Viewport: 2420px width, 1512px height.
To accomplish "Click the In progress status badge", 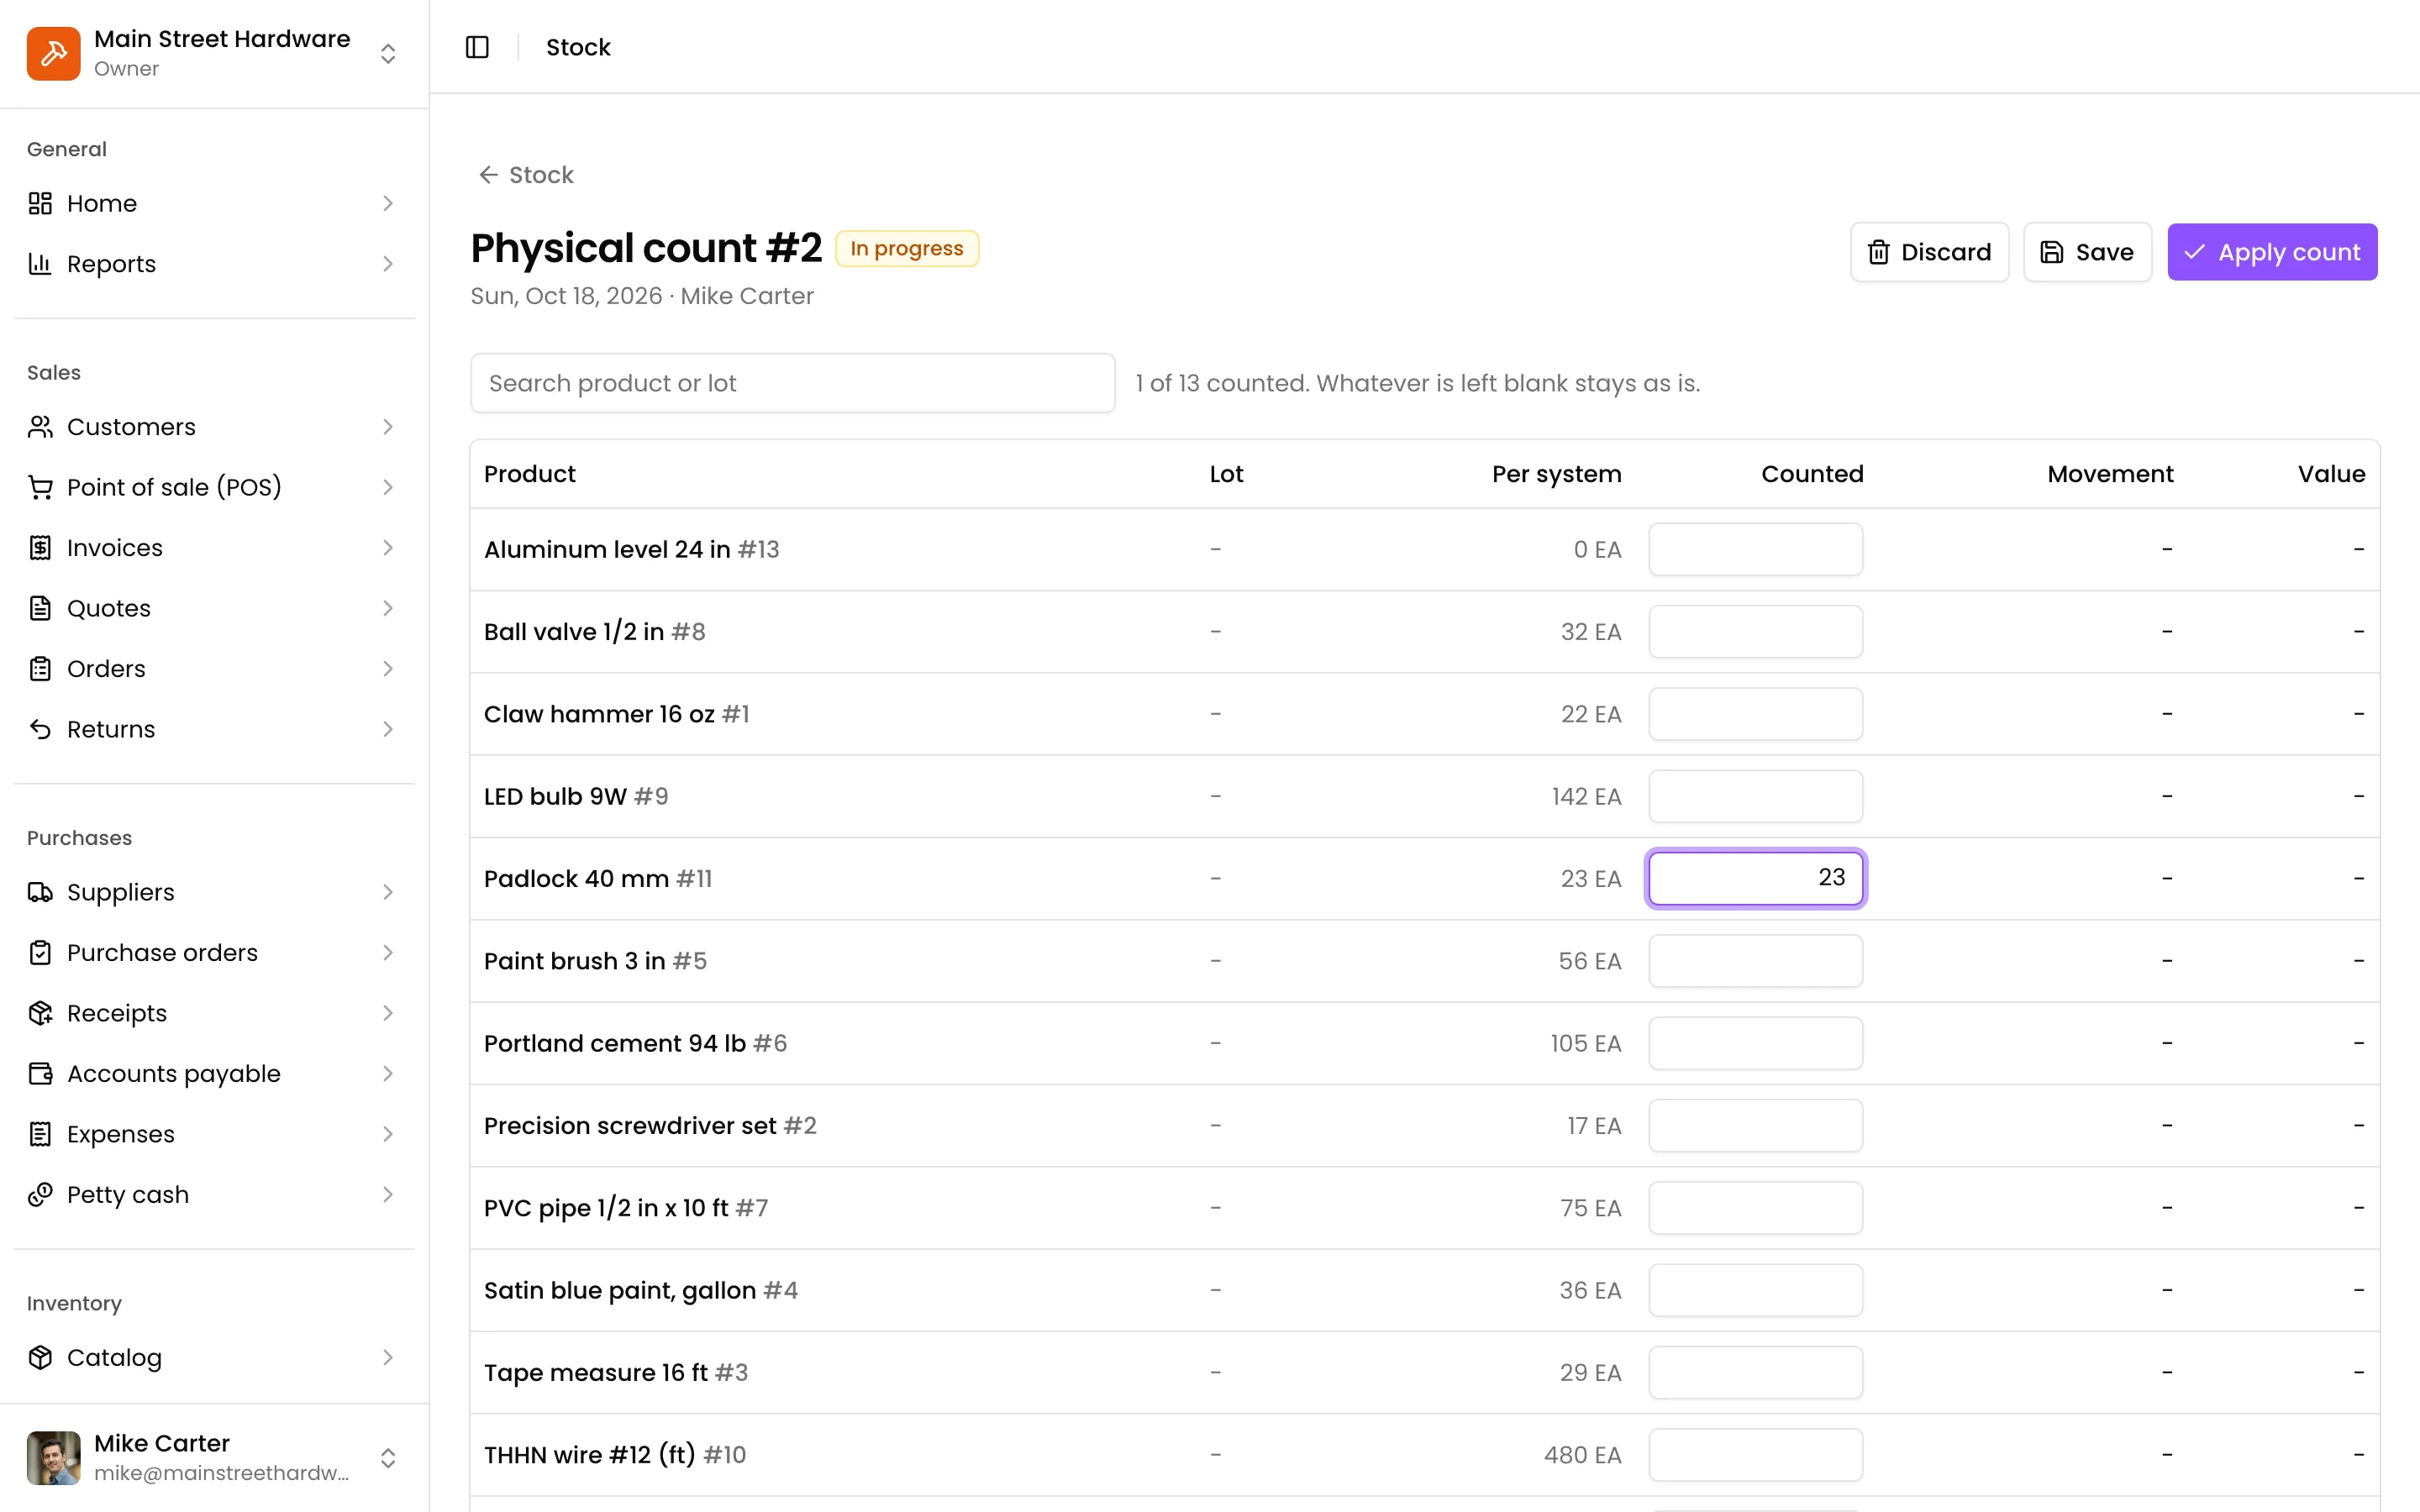I will 906,248.
